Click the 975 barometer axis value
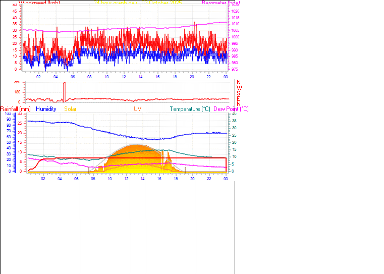 click(x=234, y=69)
